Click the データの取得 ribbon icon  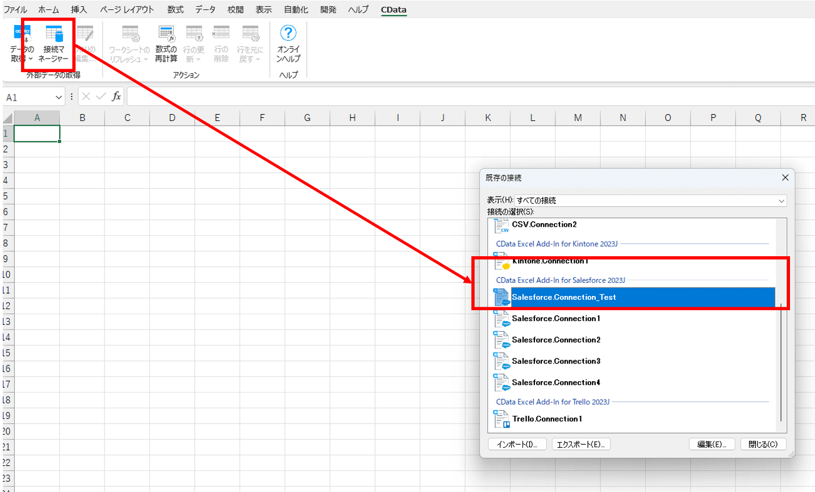click(22, 43)
